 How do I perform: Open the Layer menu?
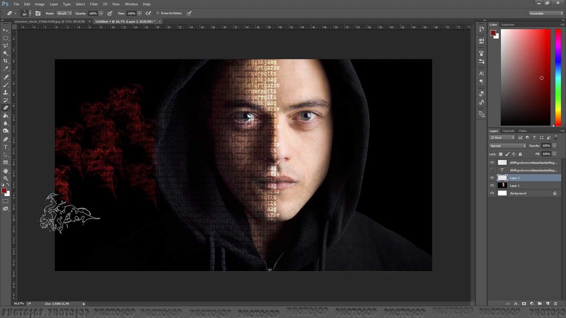point(54,4)
